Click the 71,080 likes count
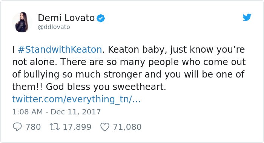Image resolution: width=264 pixels, height=143 pixels. tap(127, 127)
